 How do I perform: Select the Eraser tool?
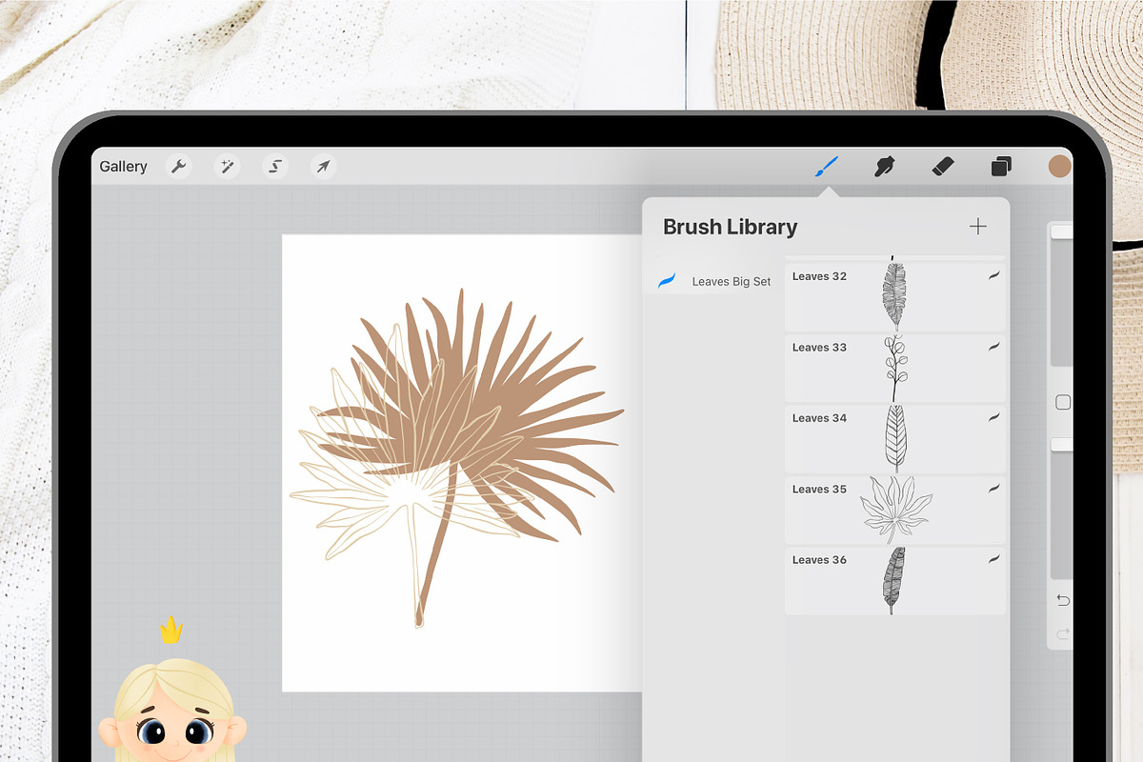click(x=942, y=168)
